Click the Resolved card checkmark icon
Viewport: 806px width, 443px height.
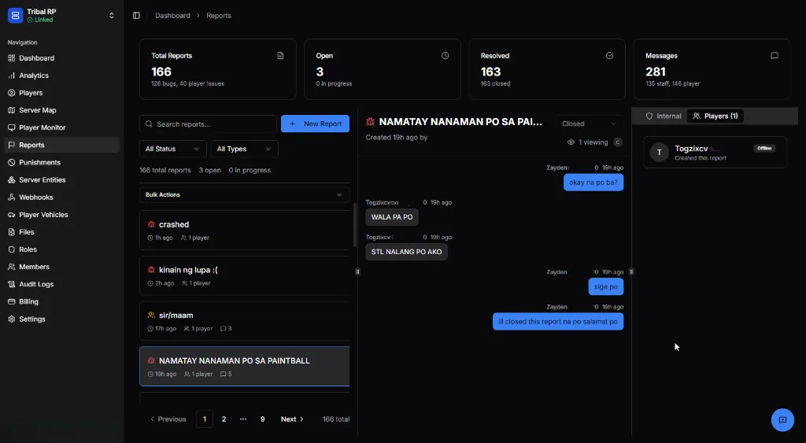[610, 56]
